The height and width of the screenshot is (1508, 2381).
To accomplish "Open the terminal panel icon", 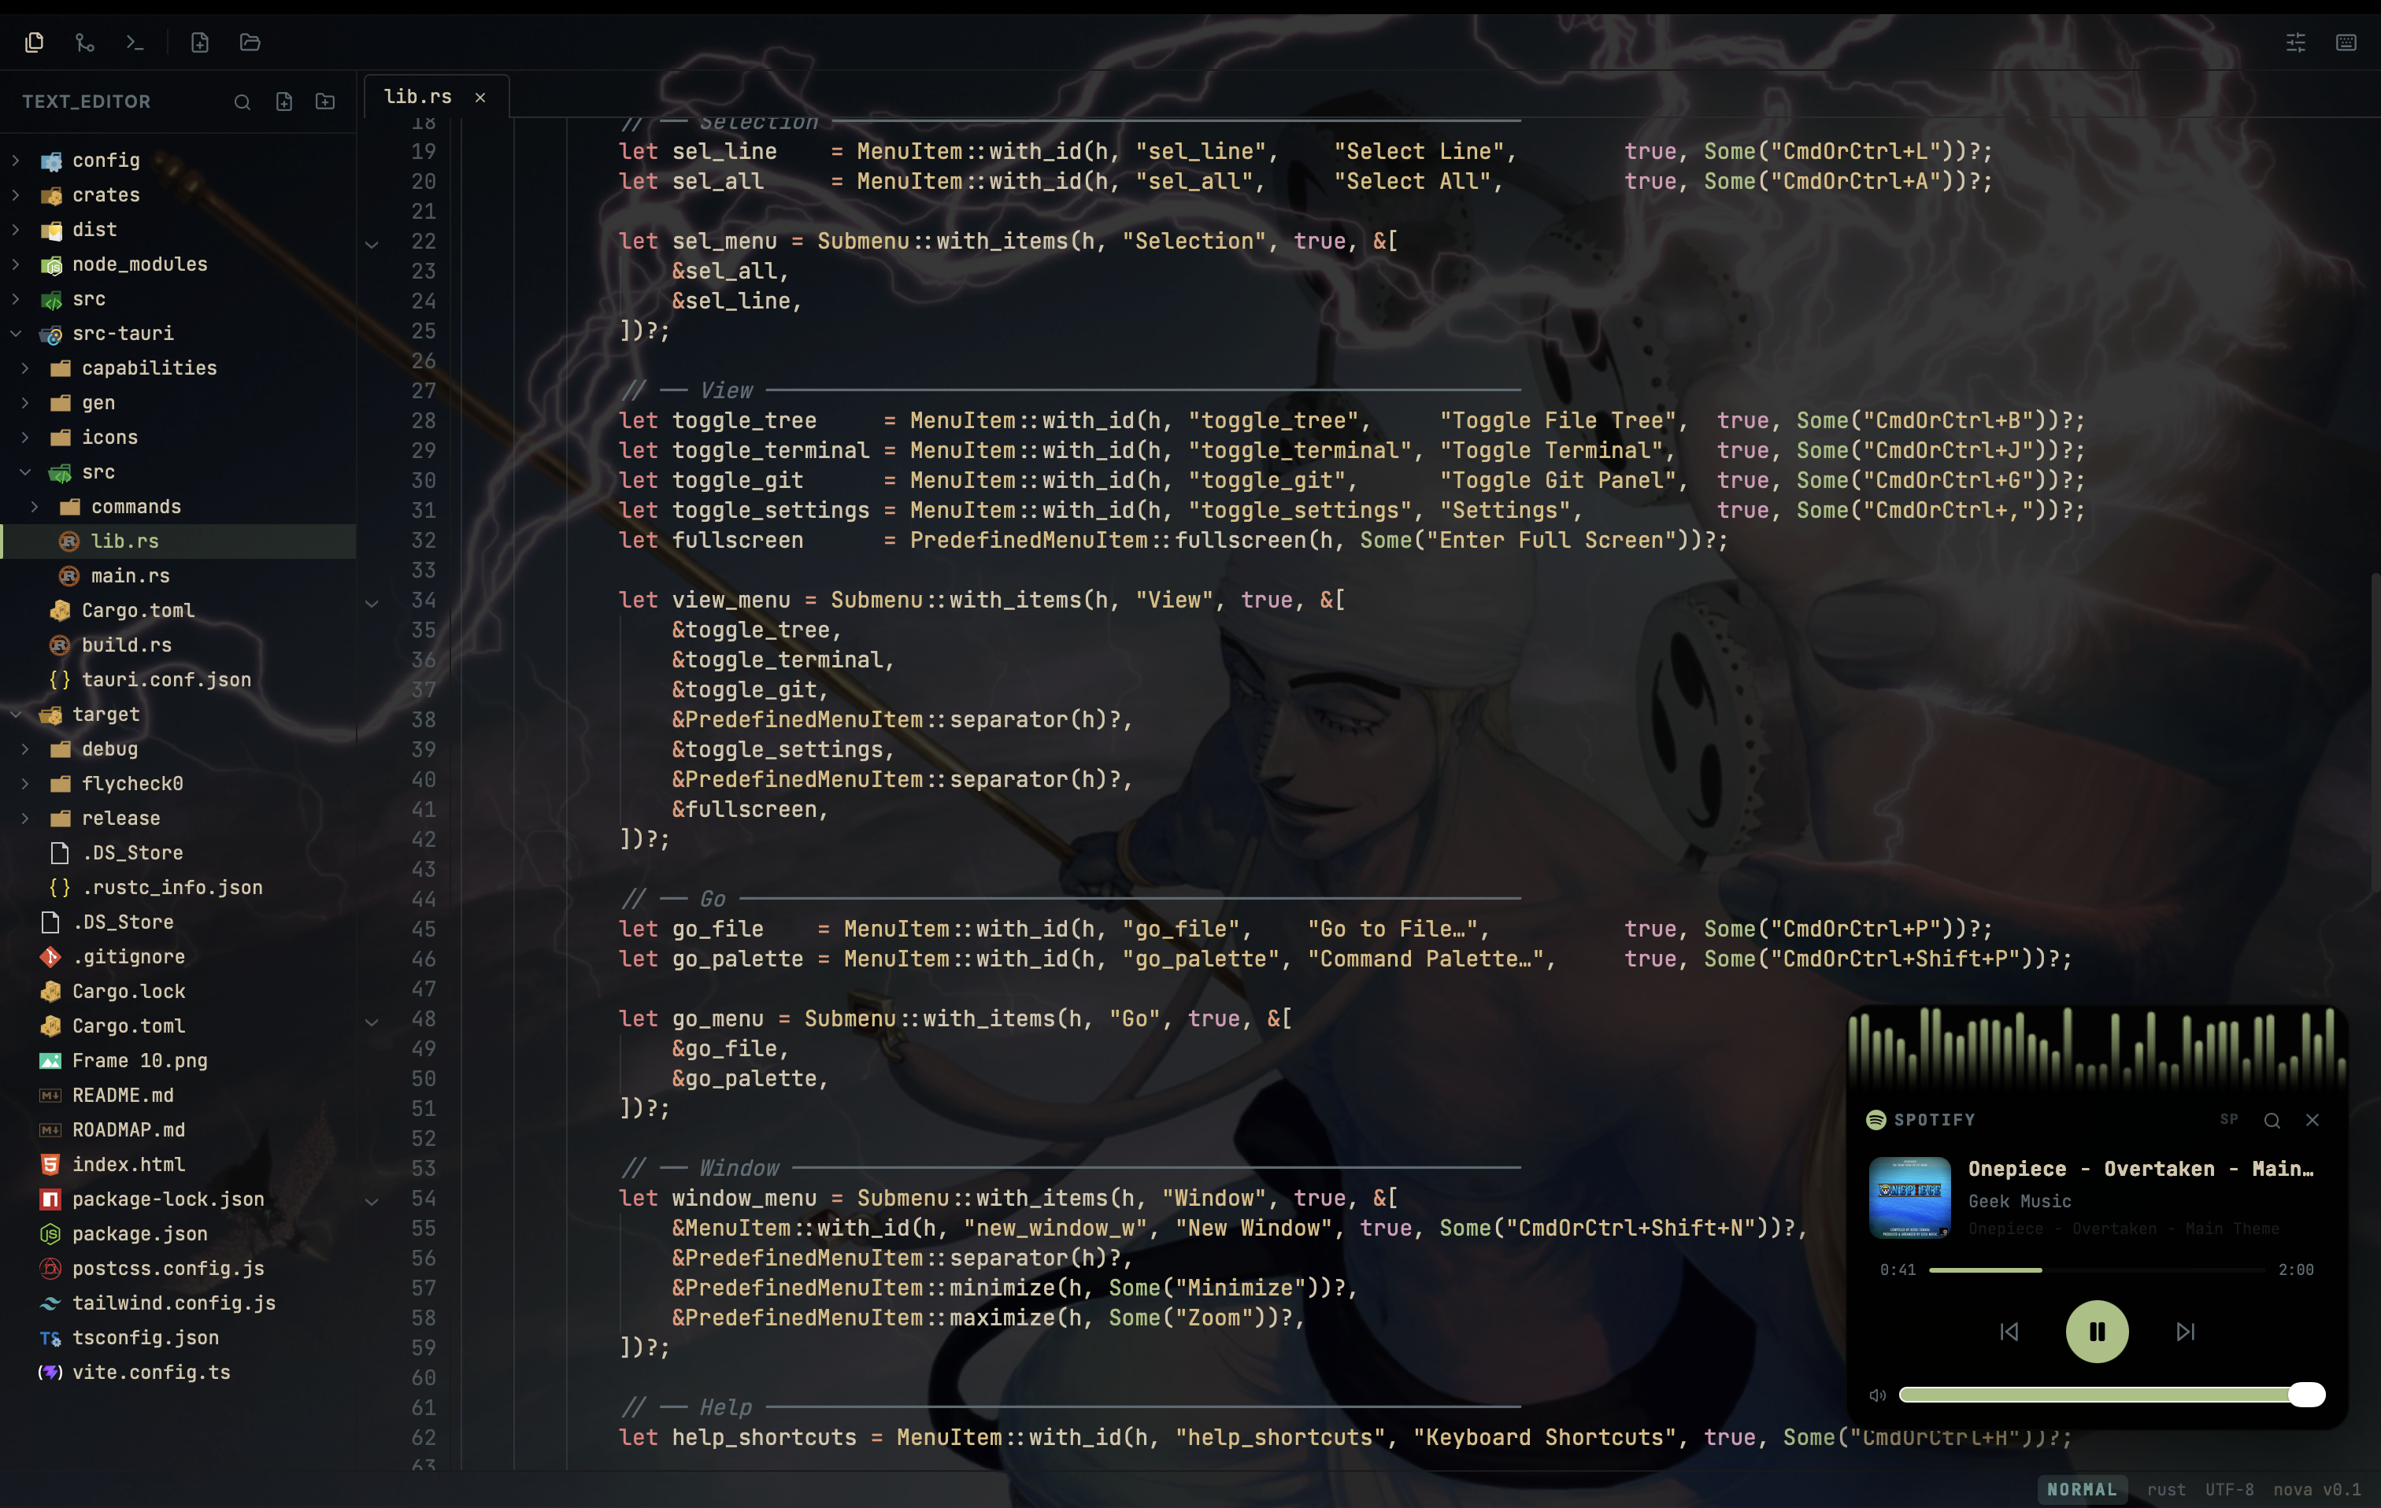I will click(135, 43).
